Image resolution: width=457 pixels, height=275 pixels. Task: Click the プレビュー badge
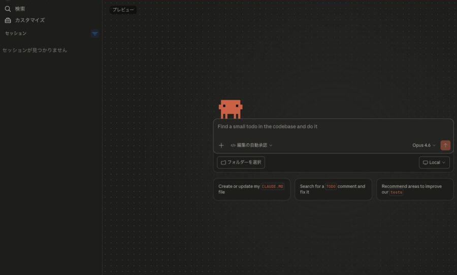click(123, 10)
